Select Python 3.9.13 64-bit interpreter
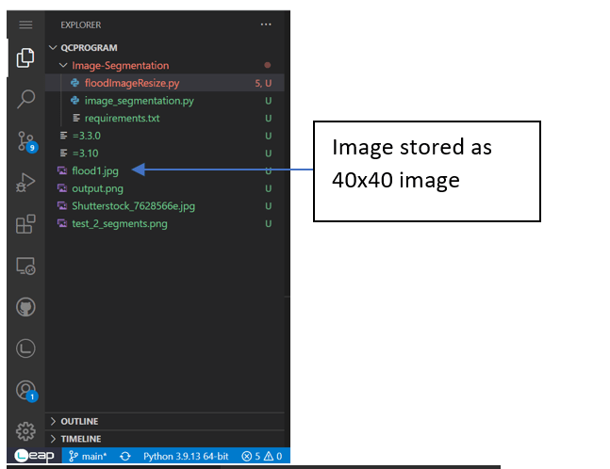 point(186,456)
